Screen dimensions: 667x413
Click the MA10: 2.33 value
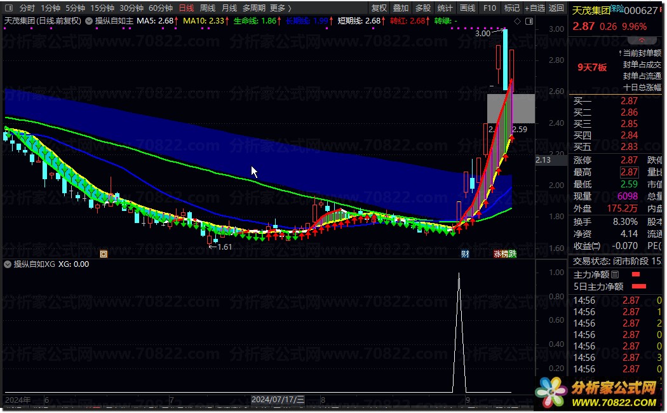click(204, 21)
